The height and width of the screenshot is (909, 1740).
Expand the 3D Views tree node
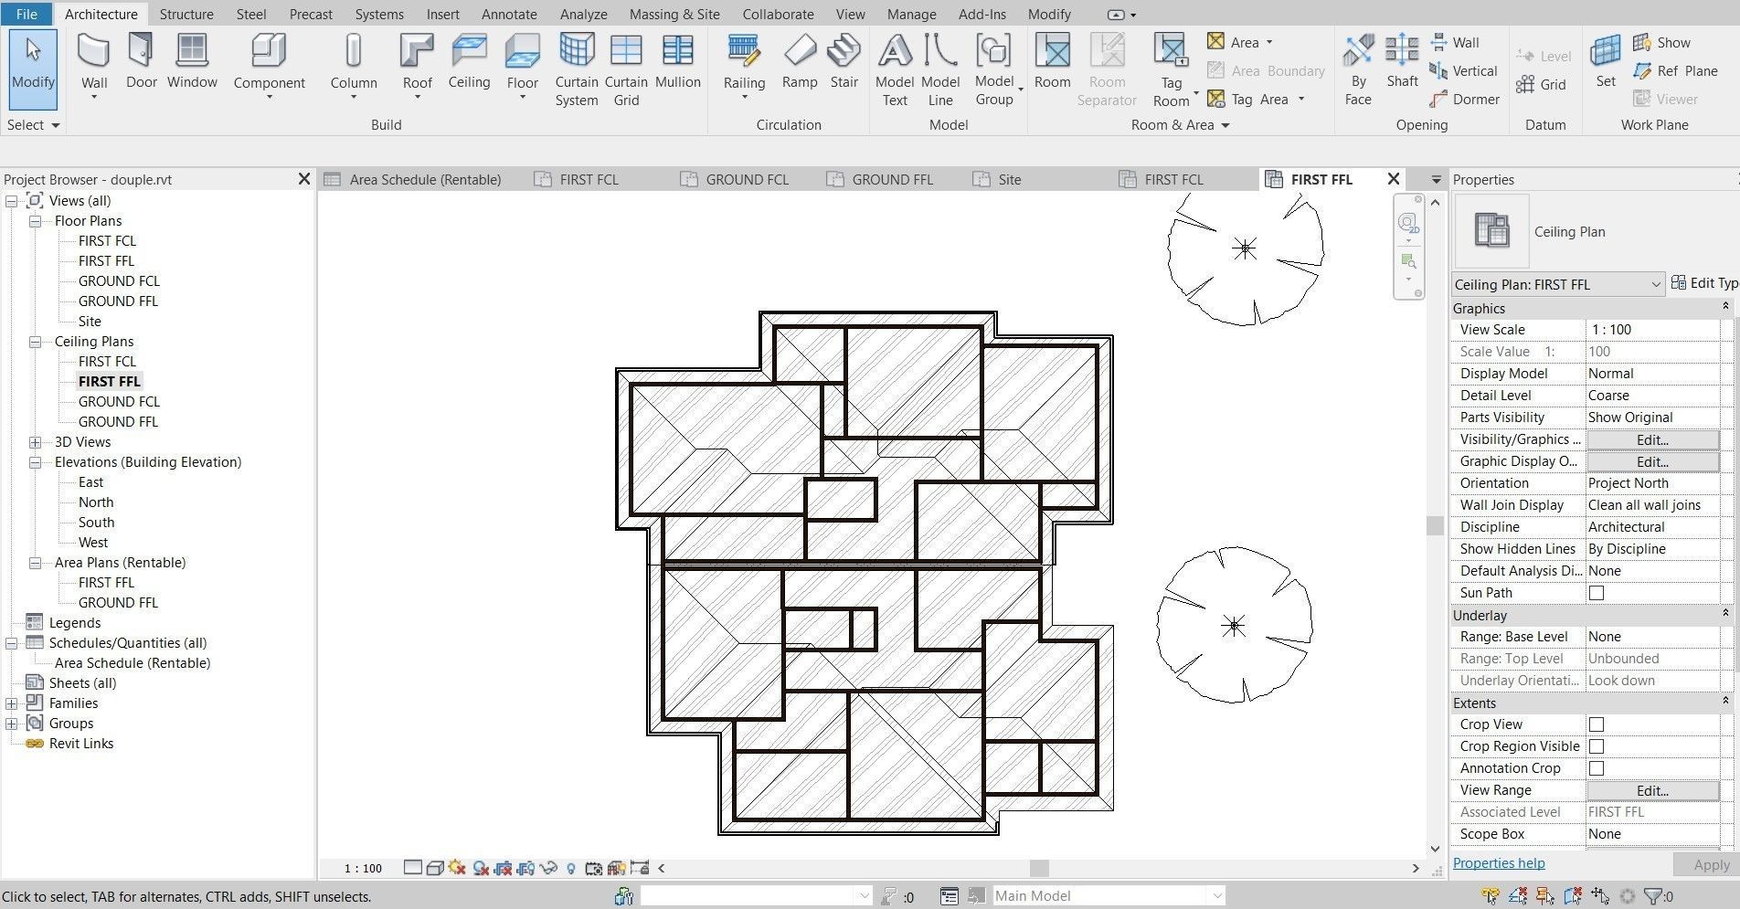35,442
